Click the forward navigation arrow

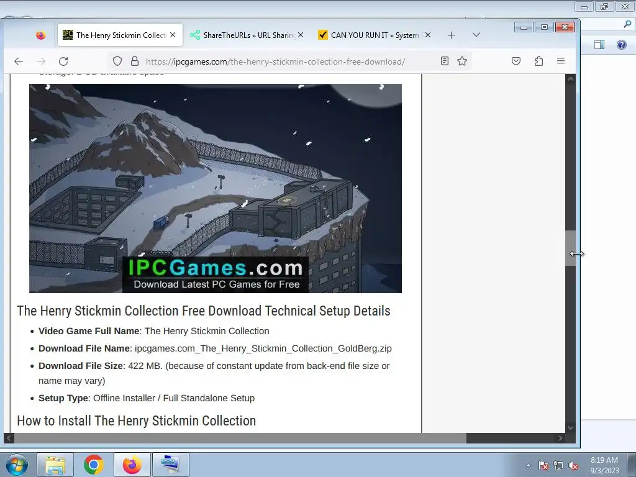(41, 61)
